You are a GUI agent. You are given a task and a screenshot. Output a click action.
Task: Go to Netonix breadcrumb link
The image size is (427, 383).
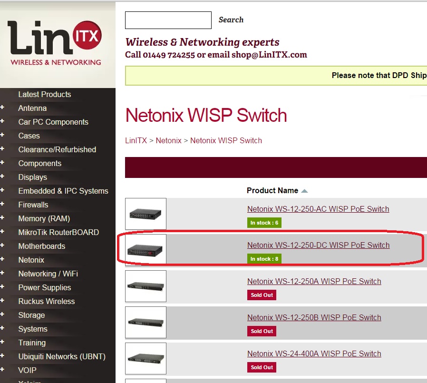(x=169, y=140)
